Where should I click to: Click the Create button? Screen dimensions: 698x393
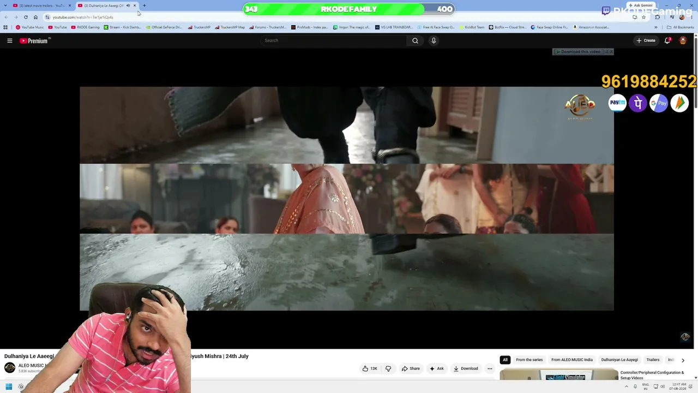point(646,40)
